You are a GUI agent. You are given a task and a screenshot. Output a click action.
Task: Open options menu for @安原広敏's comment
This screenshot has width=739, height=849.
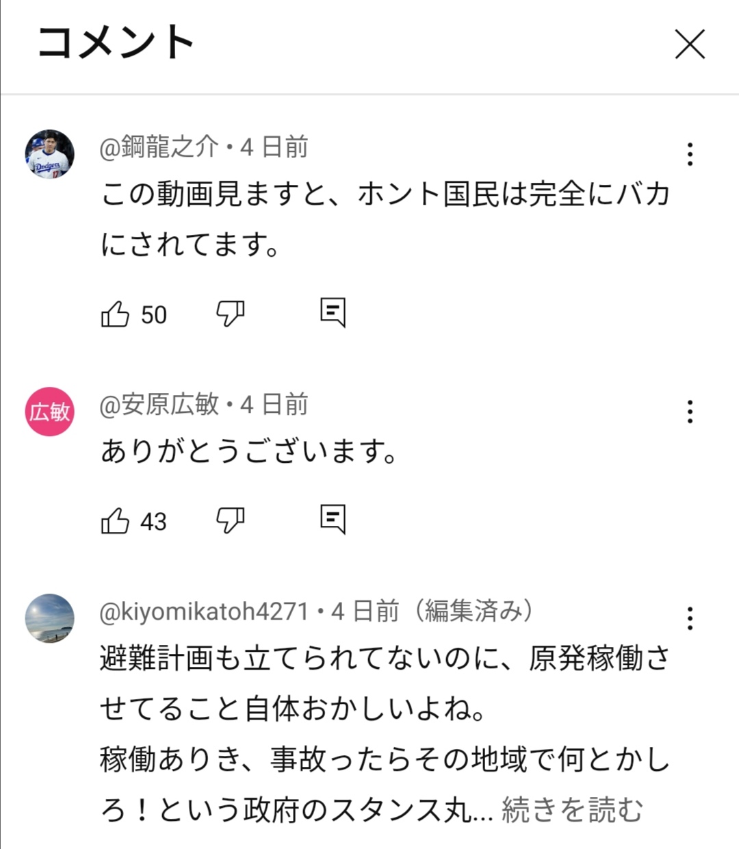pyautogui.click(x=690, y=412)
